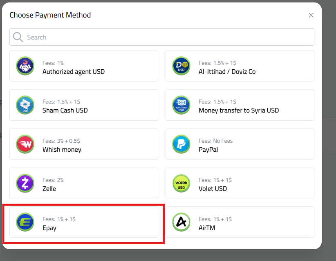Click the Money transfer to Syria USD icon

pyautogui.click(x=181, y=105)
